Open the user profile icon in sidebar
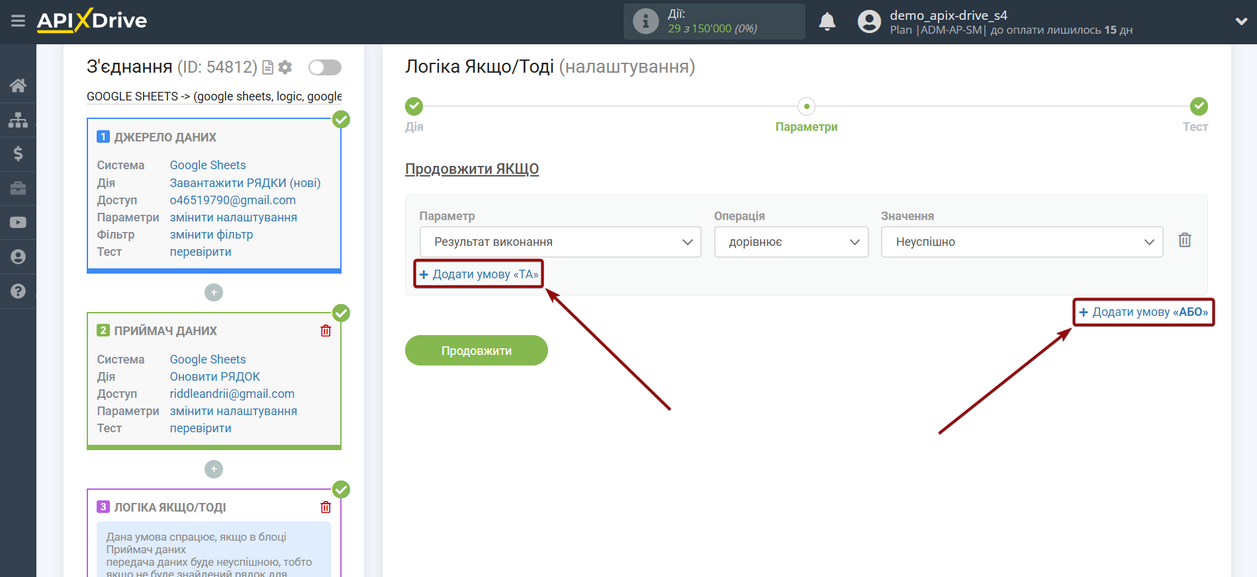This screenshot has width=1257, height=577. click(18, 257)
